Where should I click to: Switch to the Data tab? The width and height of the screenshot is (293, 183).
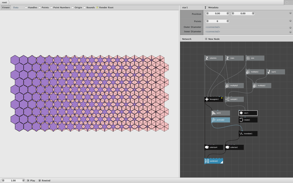point(16,8)
